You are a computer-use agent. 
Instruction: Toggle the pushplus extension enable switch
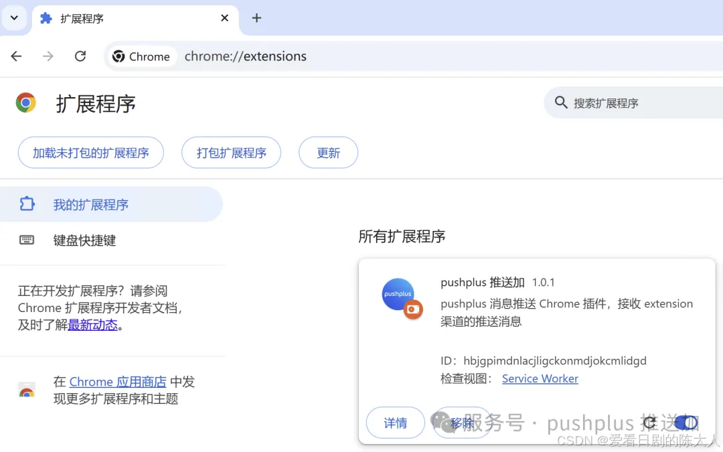(688, 423)
